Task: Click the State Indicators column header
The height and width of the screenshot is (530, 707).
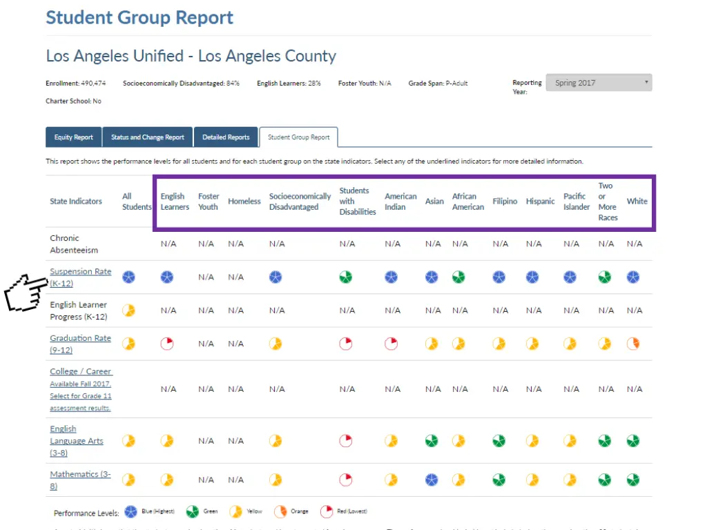Action: [76, 202]
